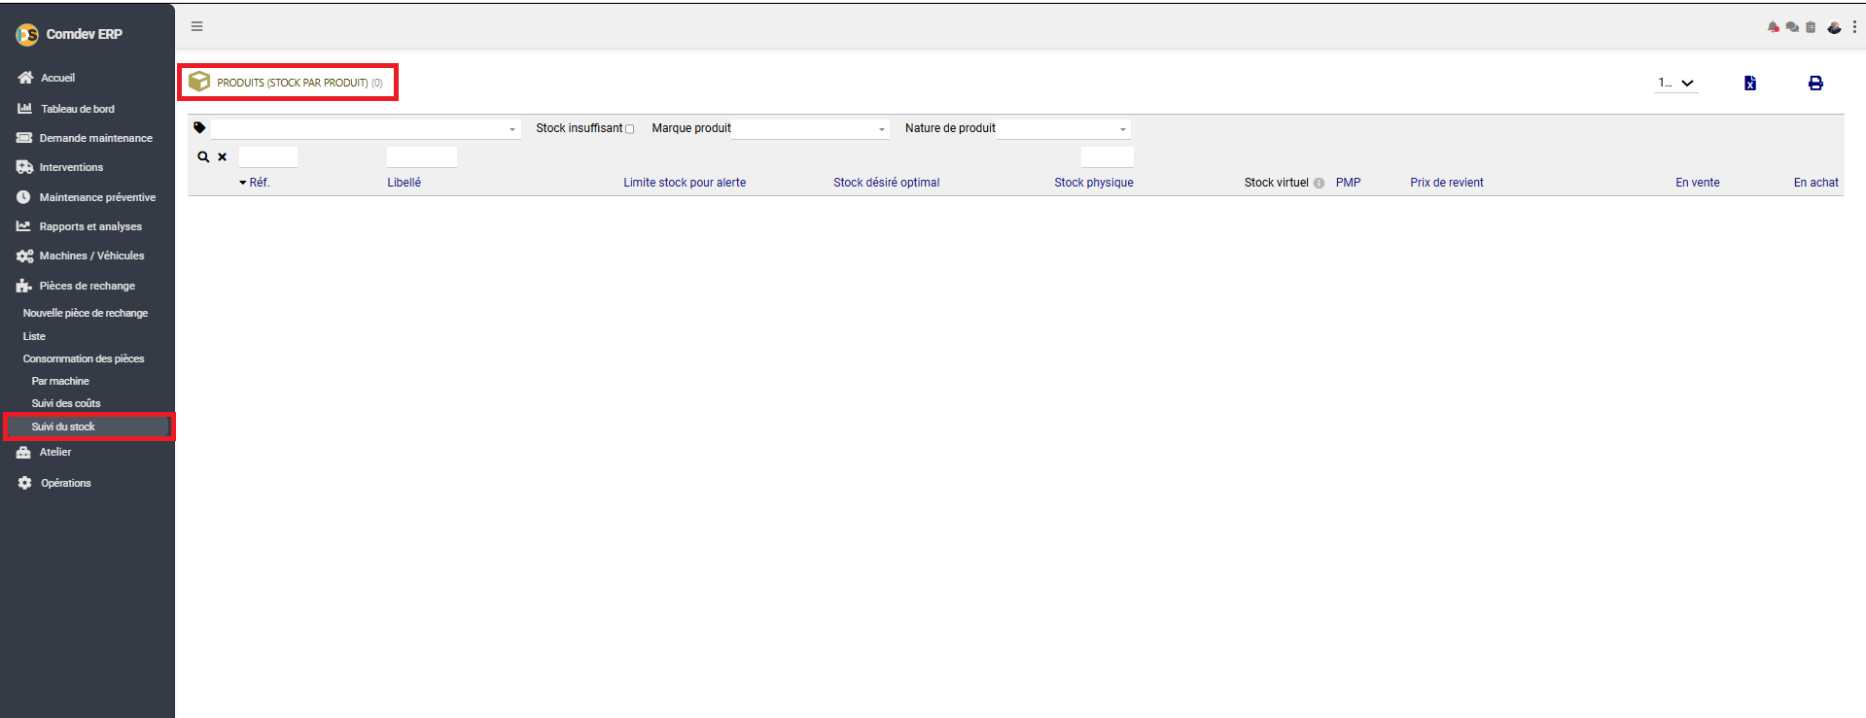This screenshot has height=718, width=1866.
Task: Open the clipboard tasks icon
Action: click(1811, 27)
